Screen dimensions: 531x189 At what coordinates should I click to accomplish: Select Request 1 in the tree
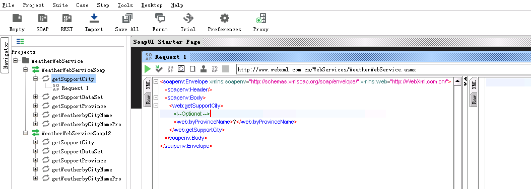pos(75,88)
